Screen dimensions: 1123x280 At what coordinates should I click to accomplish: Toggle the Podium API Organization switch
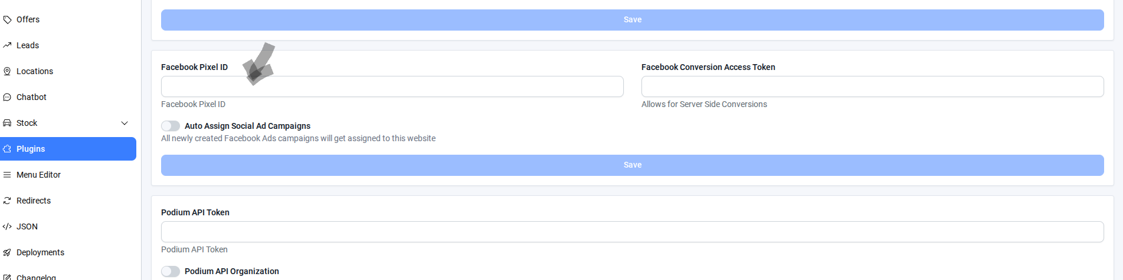(171, 271)
